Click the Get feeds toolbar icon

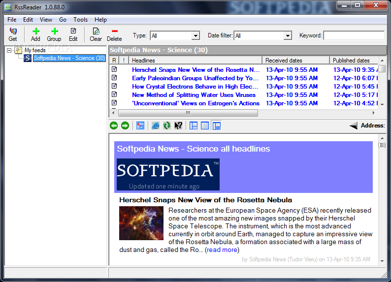13,34
